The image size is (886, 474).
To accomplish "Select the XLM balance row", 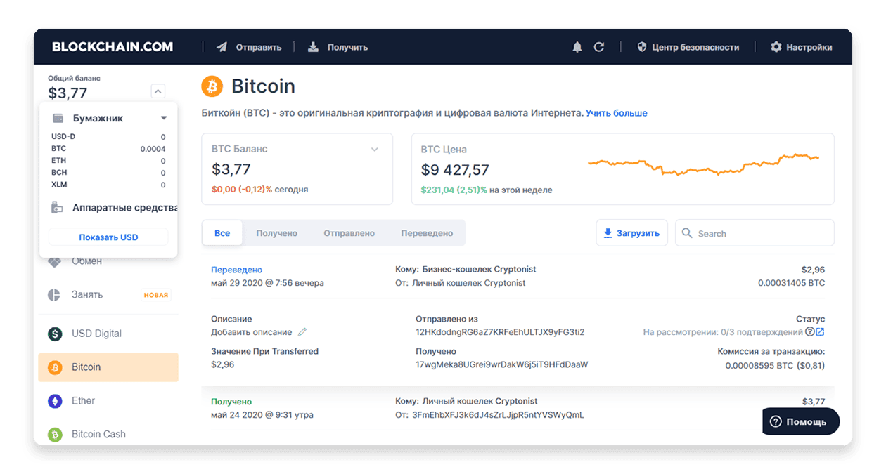I will (x=108, y=185).
